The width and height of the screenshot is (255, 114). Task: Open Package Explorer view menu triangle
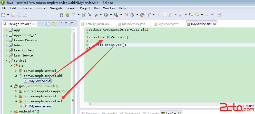click(x=61, y=23)
